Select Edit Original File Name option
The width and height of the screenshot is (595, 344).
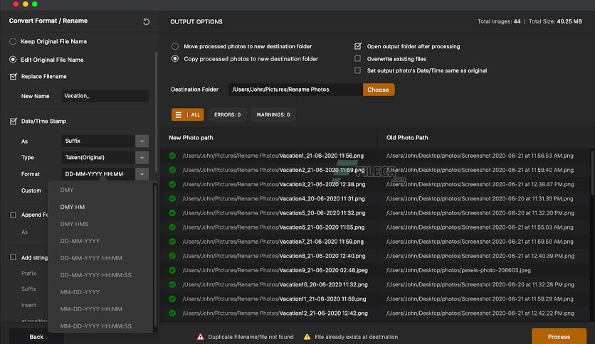pos(13,60)
